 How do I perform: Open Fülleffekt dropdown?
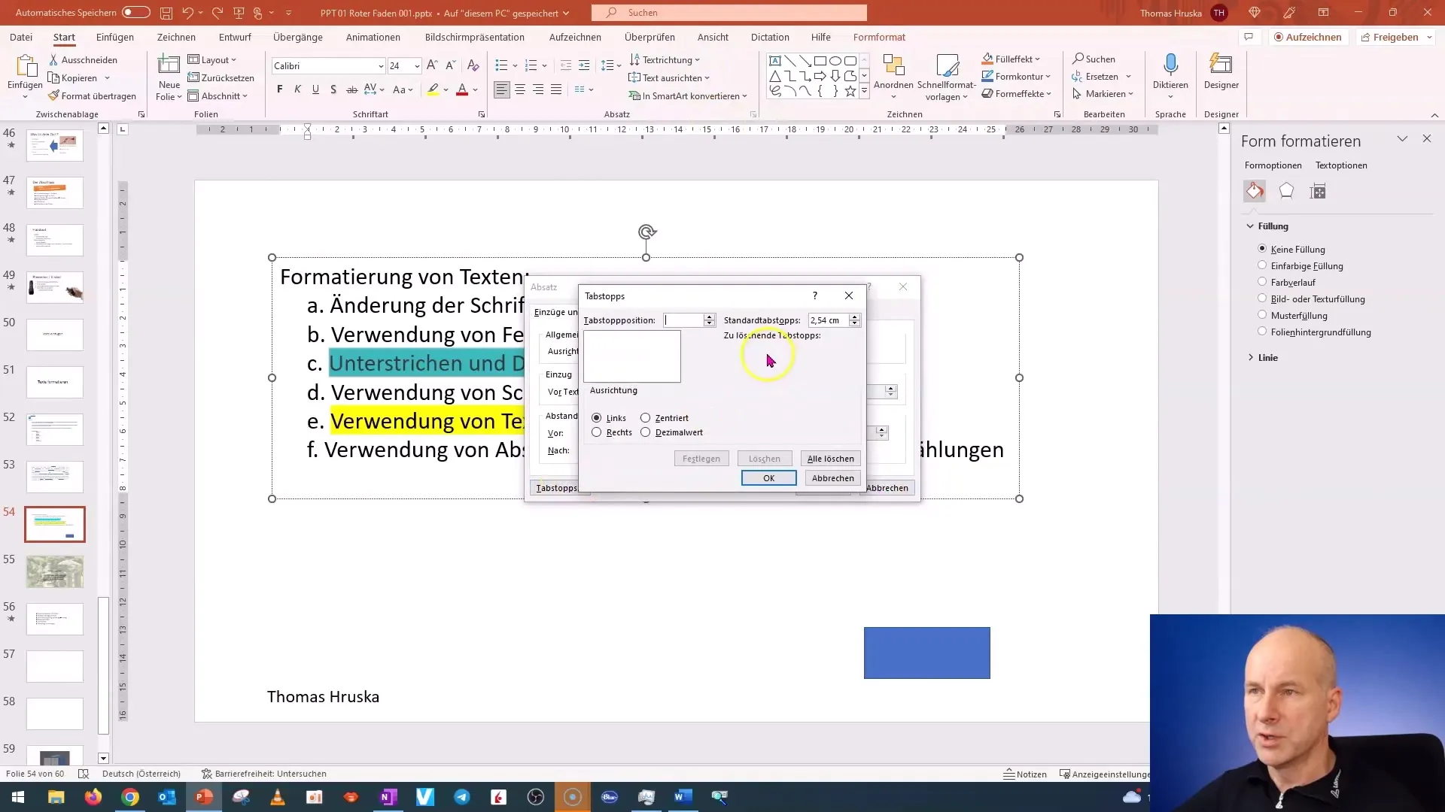pyautogui.click(x=1011, y=59)
